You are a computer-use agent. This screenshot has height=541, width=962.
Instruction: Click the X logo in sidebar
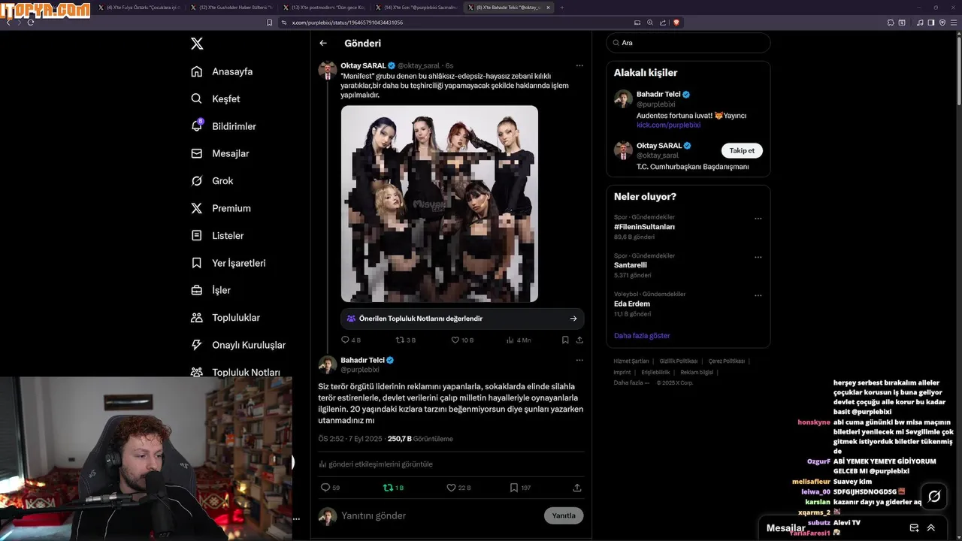click(197, 44)
